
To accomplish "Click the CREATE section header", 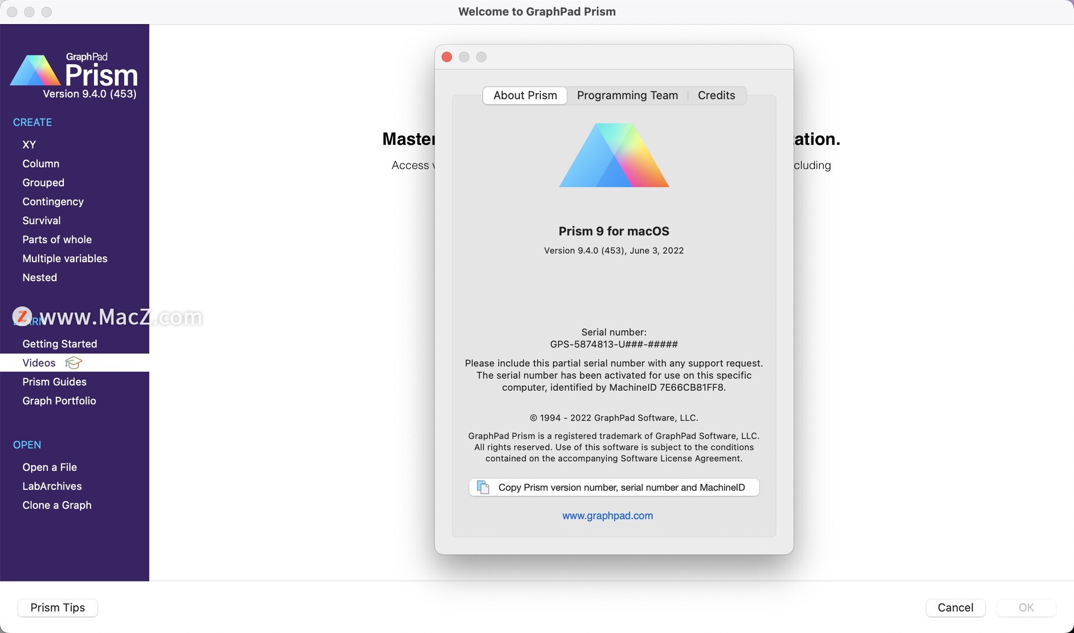I will point(32,122).
